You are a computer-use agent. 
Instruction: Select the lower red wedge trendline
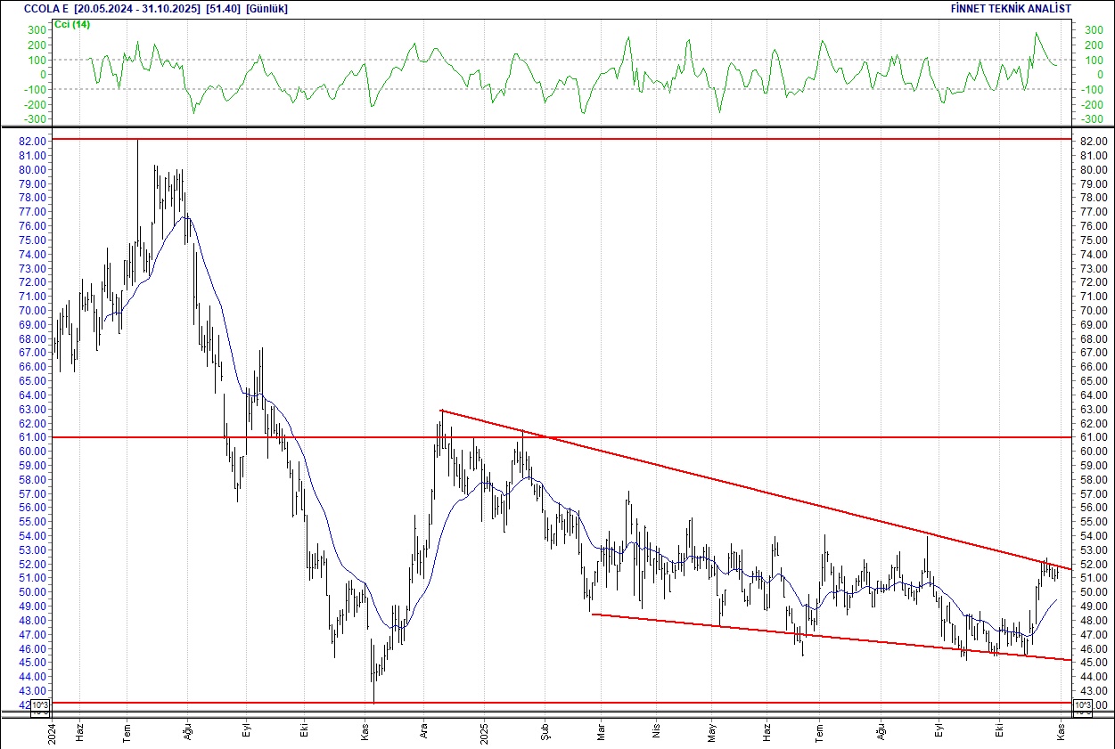(x=802, y=636)
